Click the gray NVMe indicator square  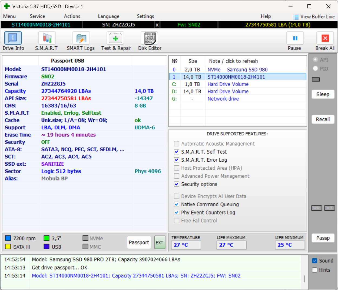tap(85, 238)
